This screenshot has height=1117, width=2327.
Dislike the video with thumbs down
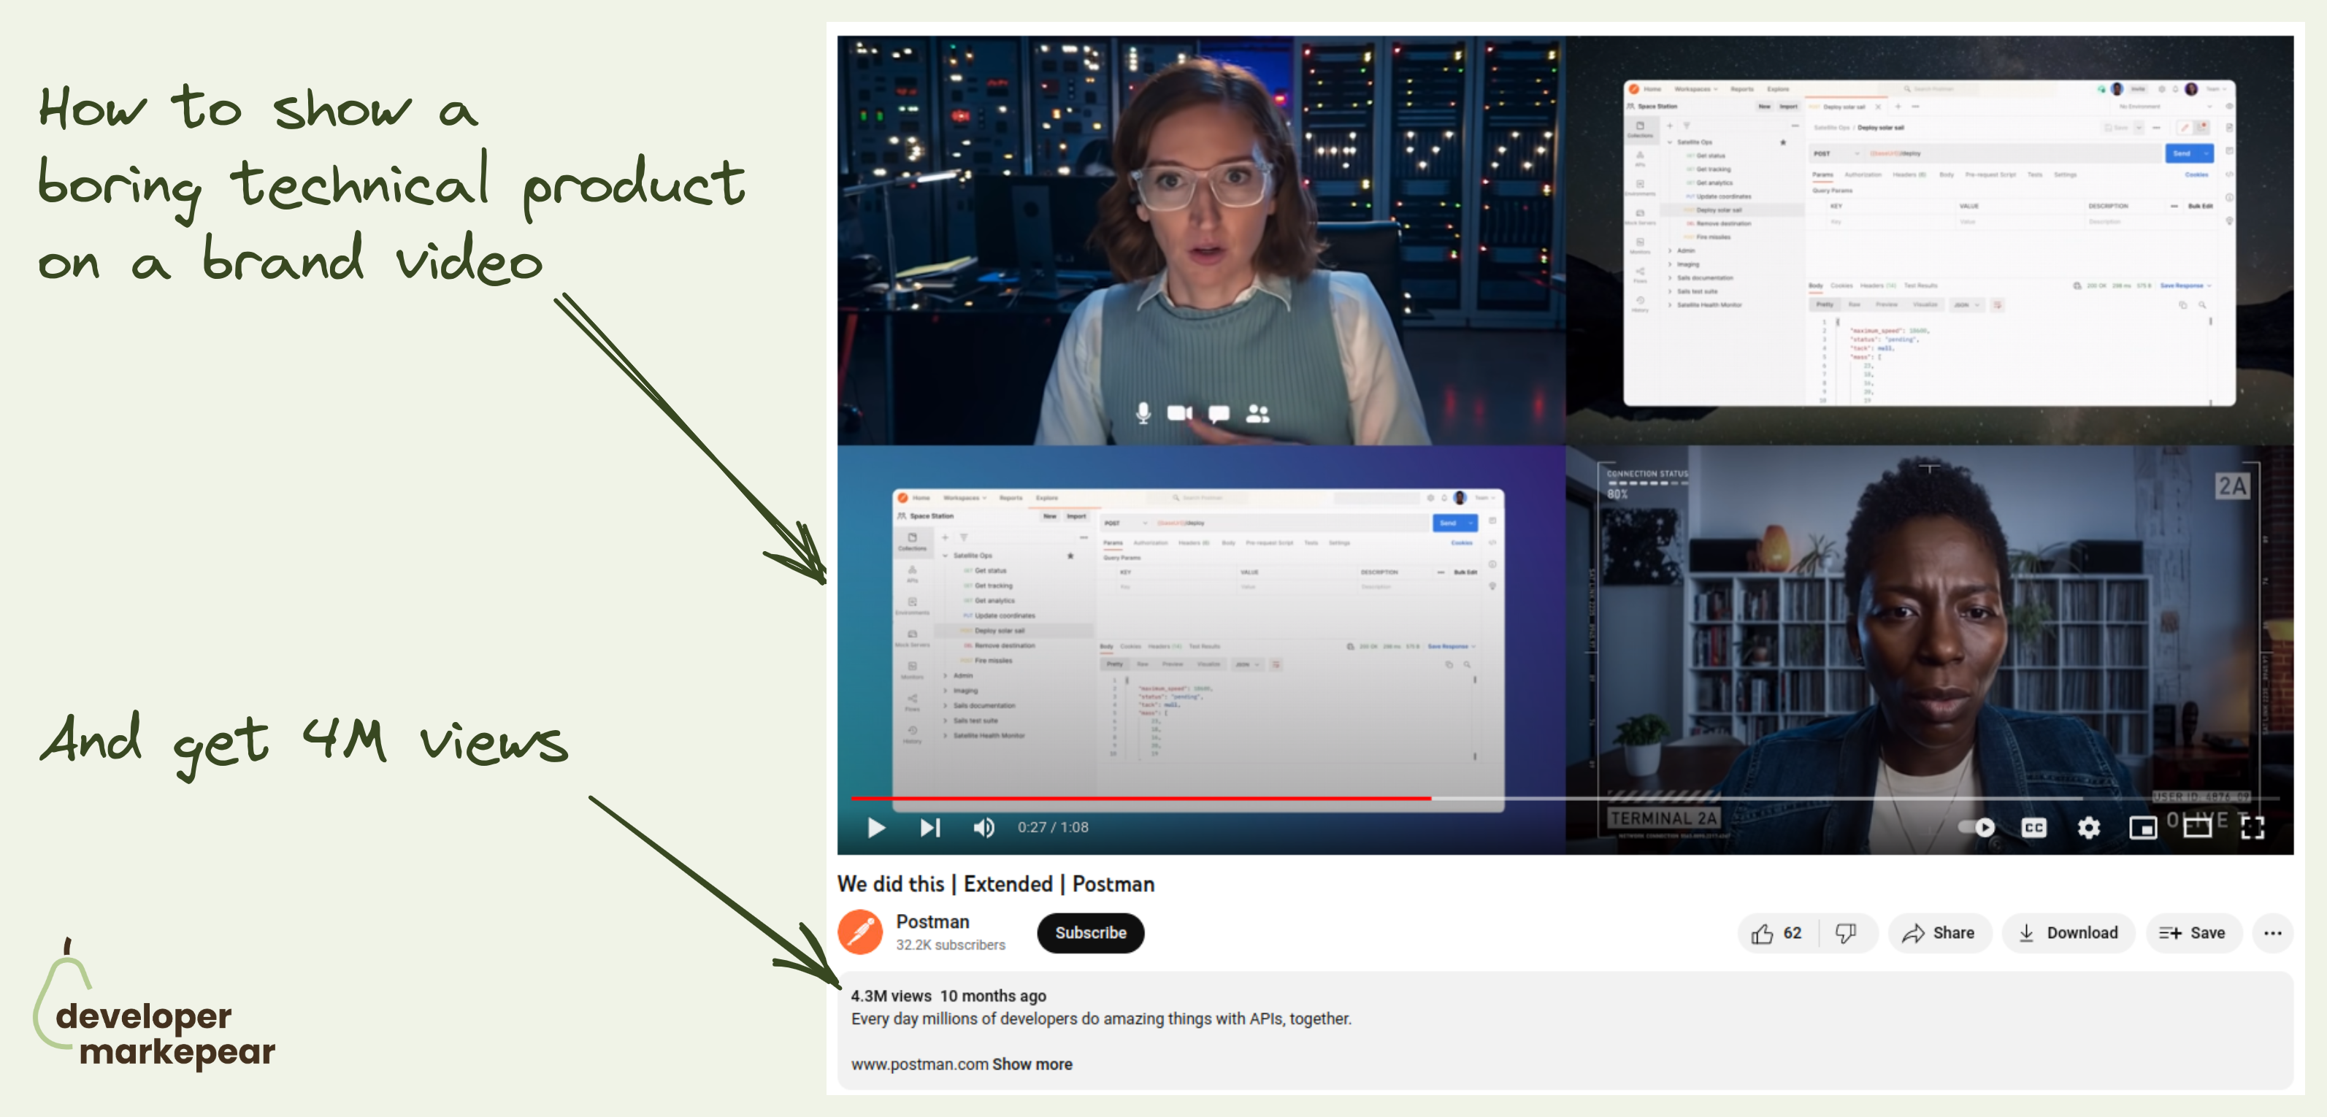click(x=1846, y=933)
